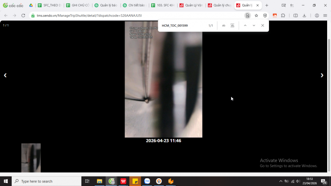Viewport: 331px width, 186px height.
Task: Click the back-history icon in title bar
Action: point(292,5)
